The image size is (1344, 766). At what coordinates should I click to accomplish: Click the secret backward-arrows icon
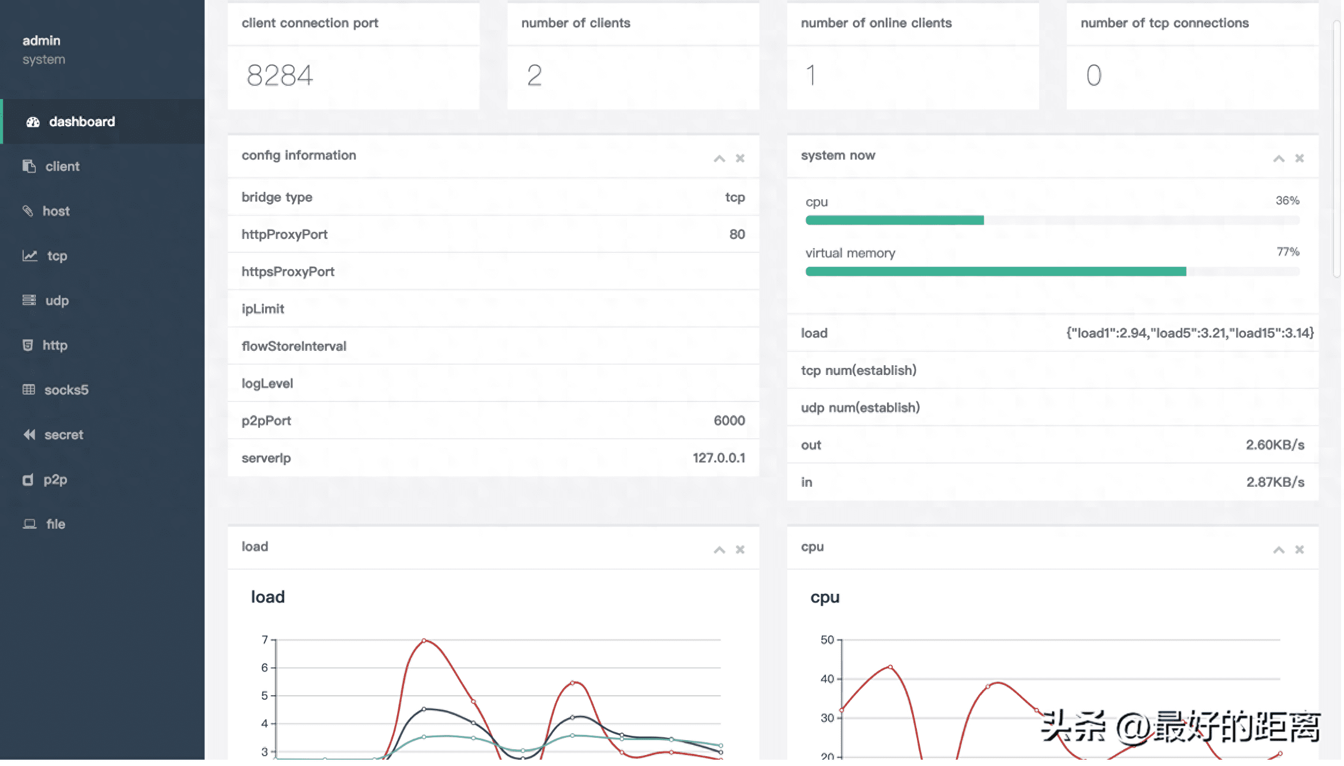coord(29,435)
